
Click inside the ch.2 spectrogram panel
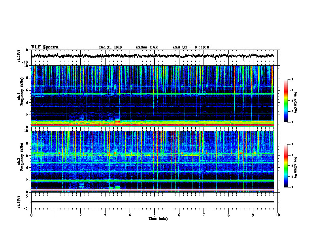point(153,161)
